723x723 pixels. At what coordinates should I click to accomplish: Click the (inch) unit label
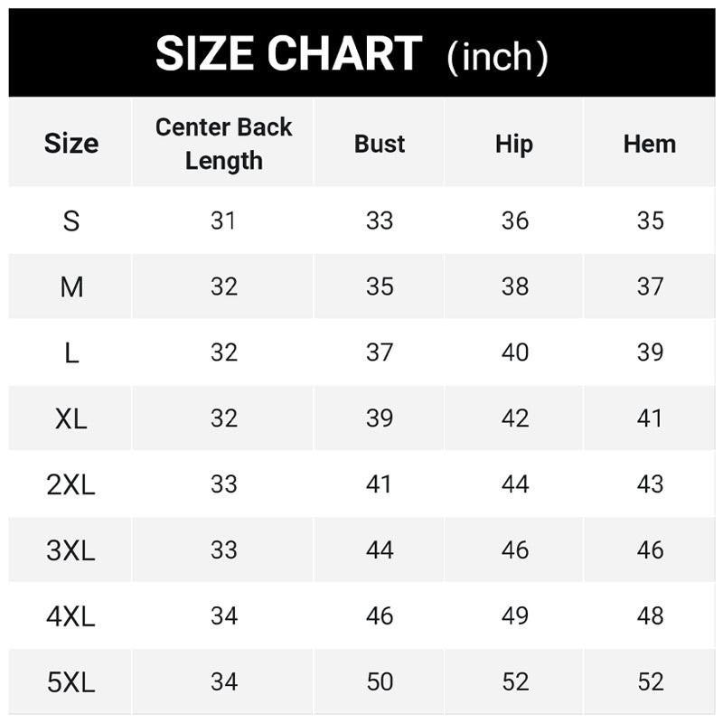coord(497,56)
